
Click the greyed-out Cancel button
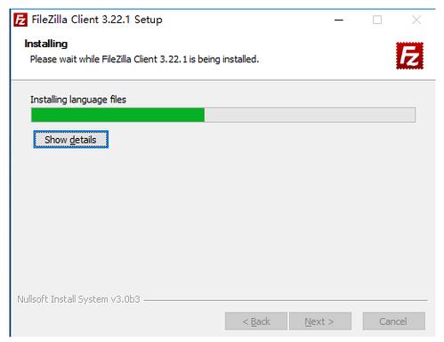(393, 322)
